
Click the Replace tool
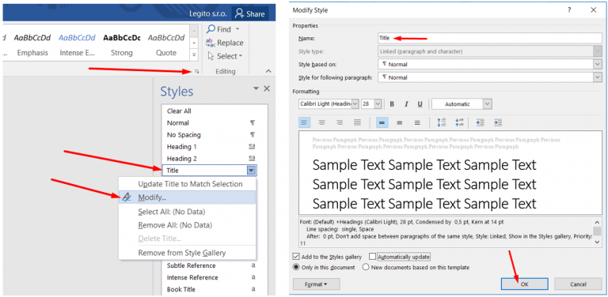(x=225, y=43)
